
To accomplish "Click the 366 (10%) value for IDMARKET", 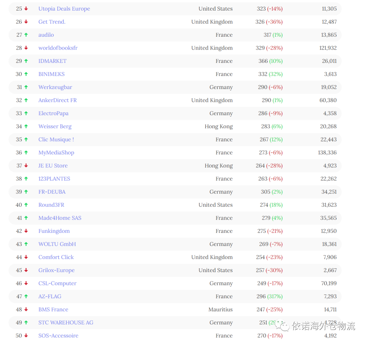I will (x=270, y=61).
